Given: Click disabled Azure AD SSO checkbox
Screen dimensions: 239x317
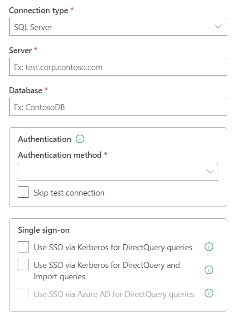Looking at the screenshot, I should click(x=23, y=293).
